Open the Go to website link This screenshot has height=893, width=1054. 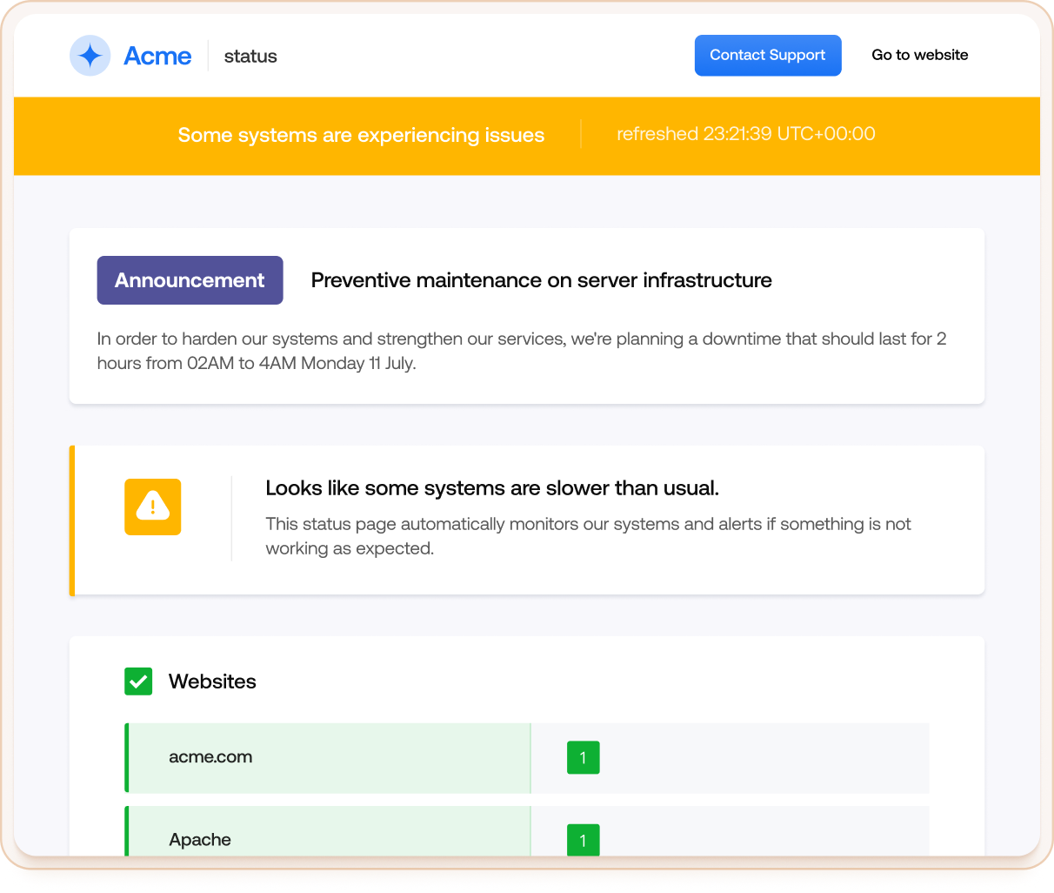[x=919, y=55]
